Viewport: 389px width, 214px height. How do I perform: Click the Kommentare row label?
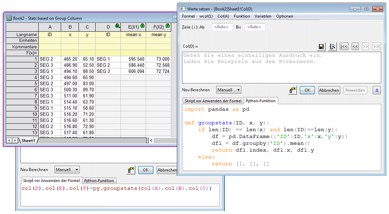(22, 47)
